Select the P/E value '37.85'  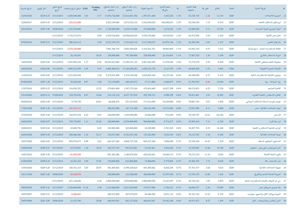point(99,161)
